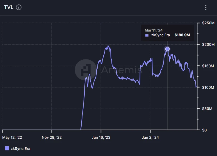Viewport: 217px width, 156px height.
Task: Click the May 12, '22 x-axis date
Action: (12, 137)
